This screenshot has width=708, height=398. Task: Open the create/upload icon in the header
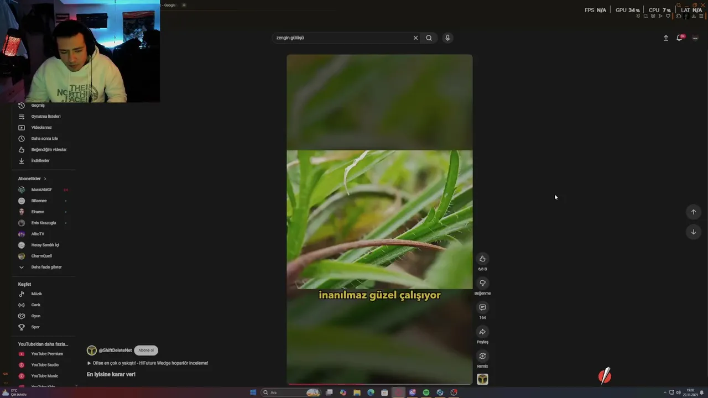coord(665,38)
